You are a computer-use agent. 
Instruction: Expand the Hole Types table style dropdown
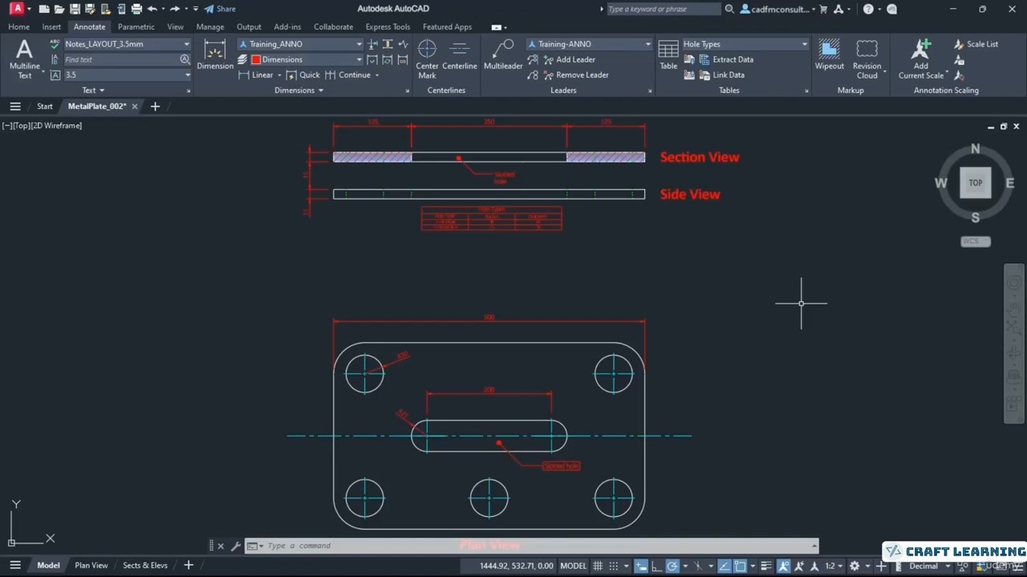[804, 44]
